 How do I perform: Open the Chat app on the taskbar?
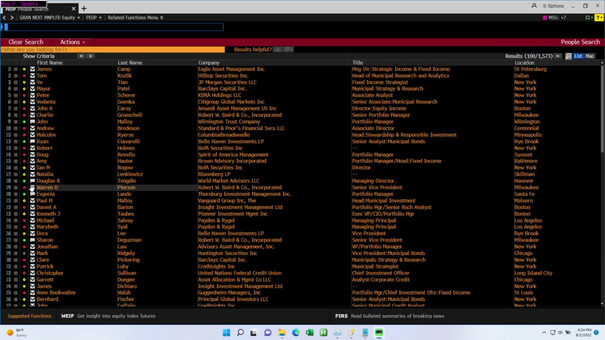(268, 333)
